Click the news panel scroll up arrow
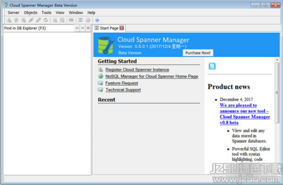Screen dimensions: 283x185 coord(277,60)
